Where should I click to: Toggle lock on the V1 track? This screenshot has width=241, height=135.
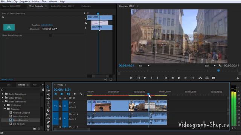point(60,106)
